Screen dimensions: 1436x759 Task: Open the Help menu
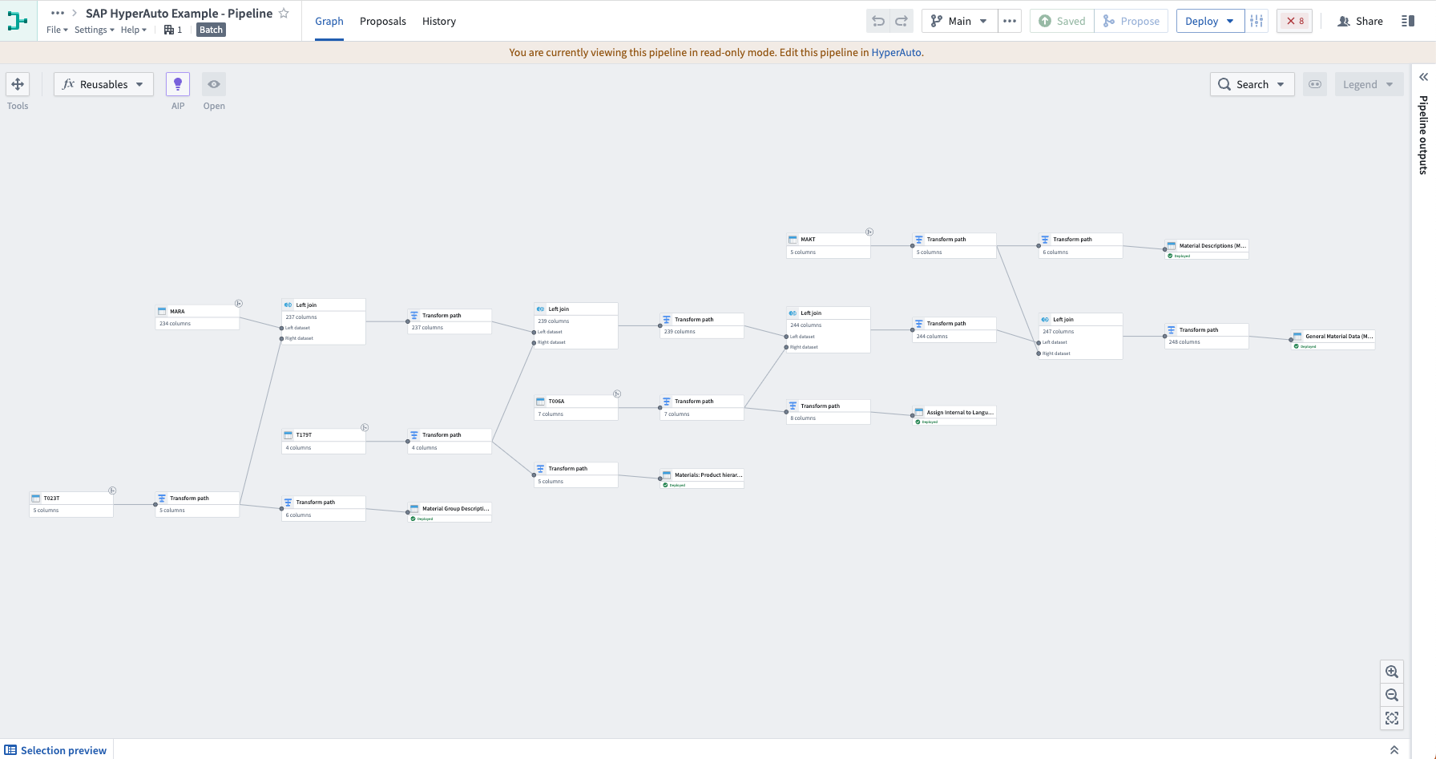134,30
